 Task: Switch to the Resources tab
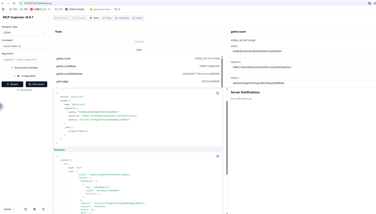click(x=62, y=18)
